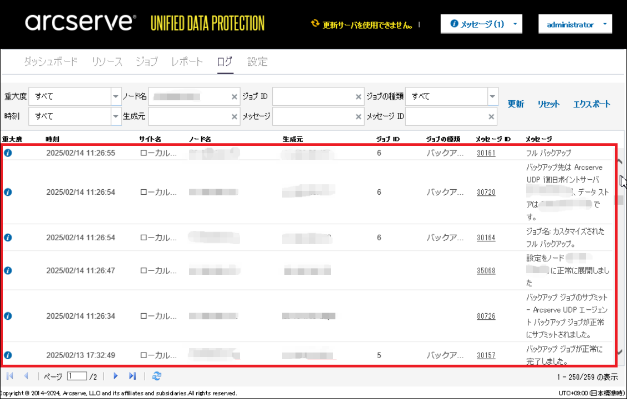Open the administrator user menu
Viewport: 627px width, 399px height.
pos(575,24)
